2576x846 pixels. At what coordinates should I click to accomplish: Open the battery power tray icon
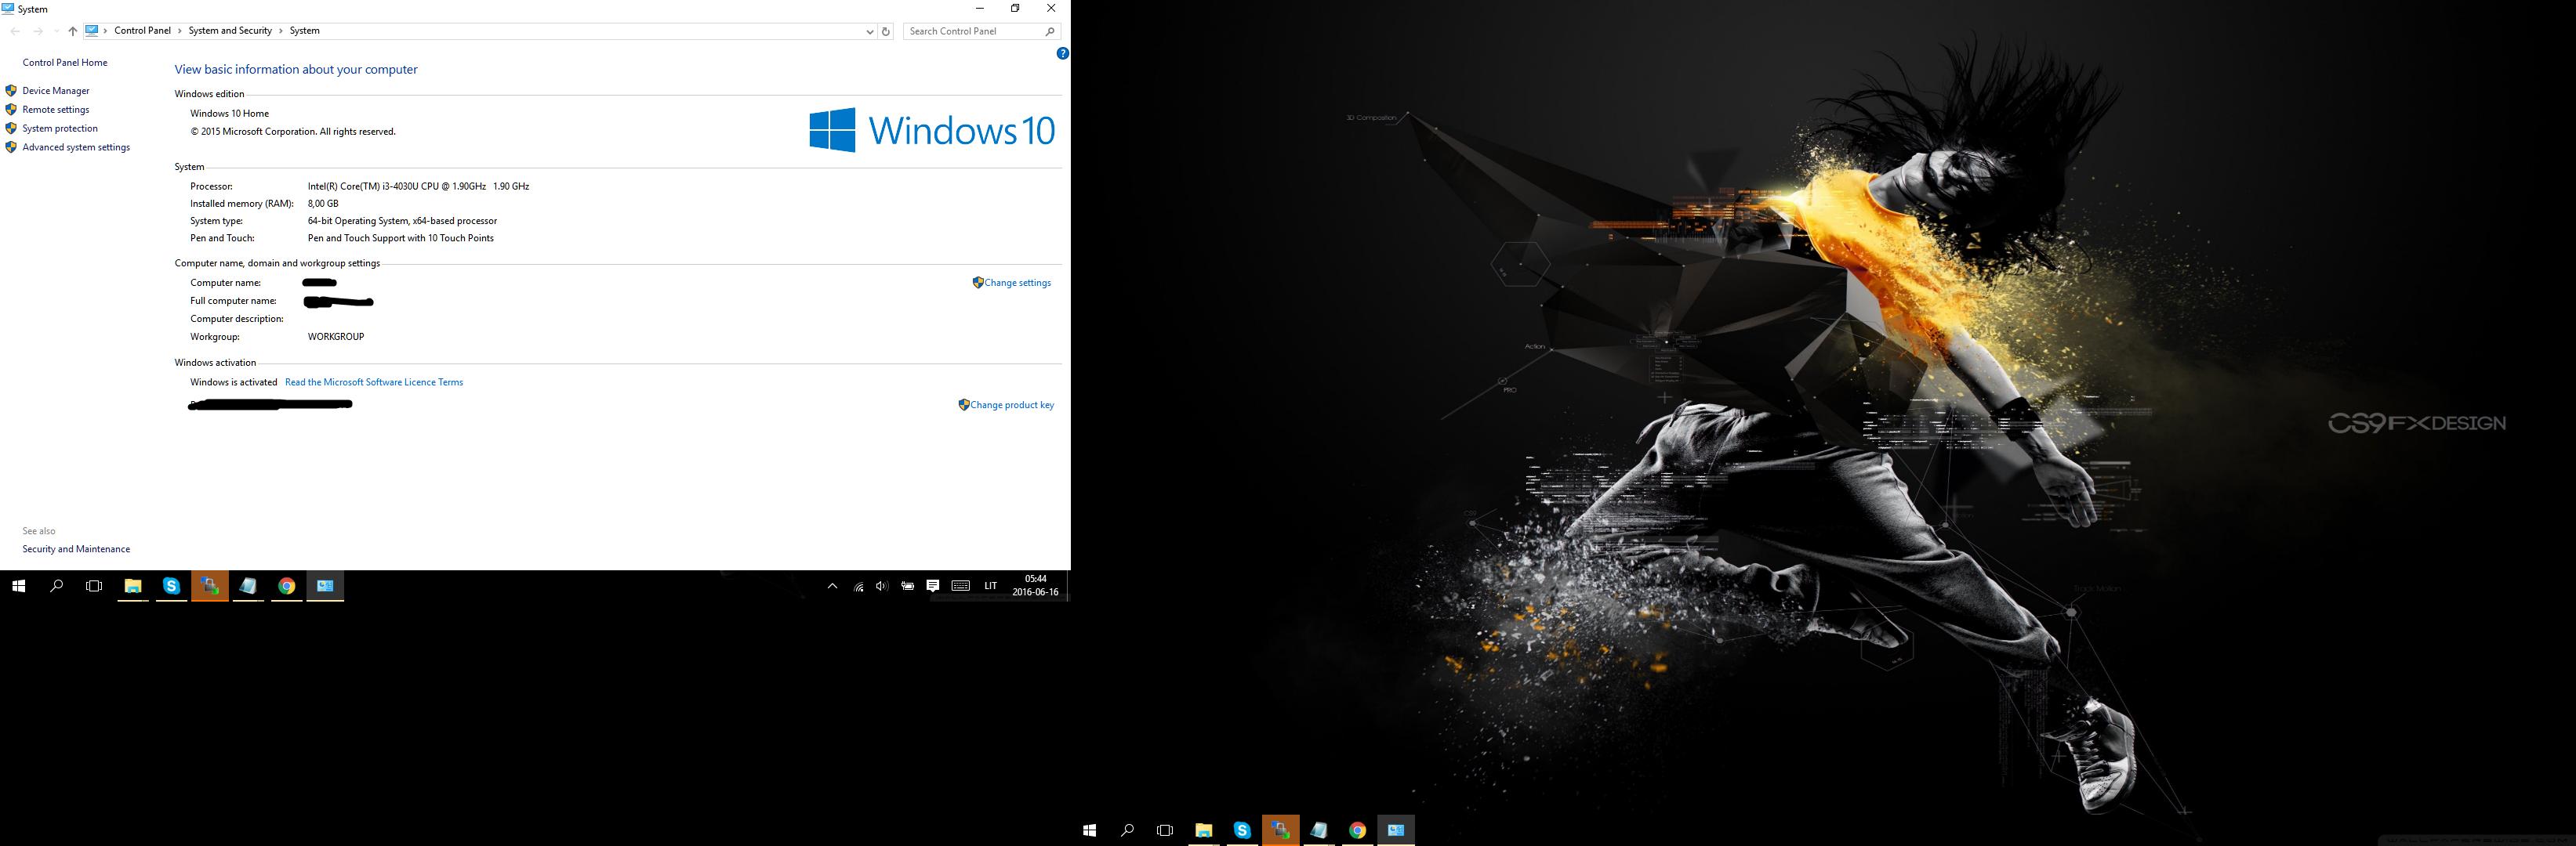pos(907,586)
